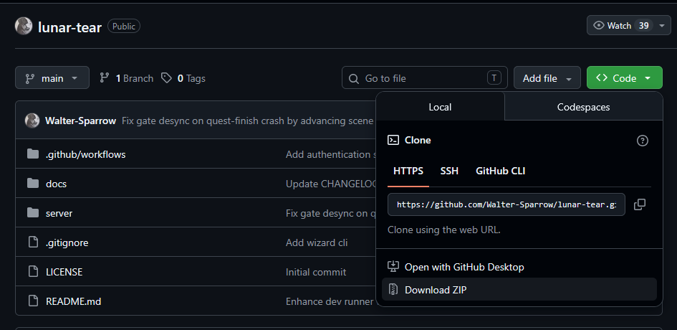Open the main branch selector dropdown
677x330 pixels.
coord(52,78)
